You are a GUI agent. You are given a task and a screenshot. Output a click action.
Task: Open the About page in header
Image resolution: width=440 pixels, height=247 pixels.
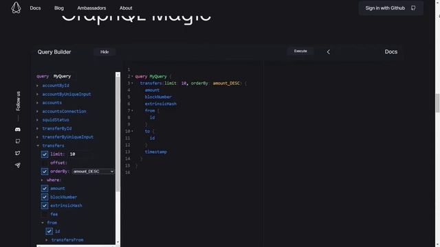click(126, 8)
